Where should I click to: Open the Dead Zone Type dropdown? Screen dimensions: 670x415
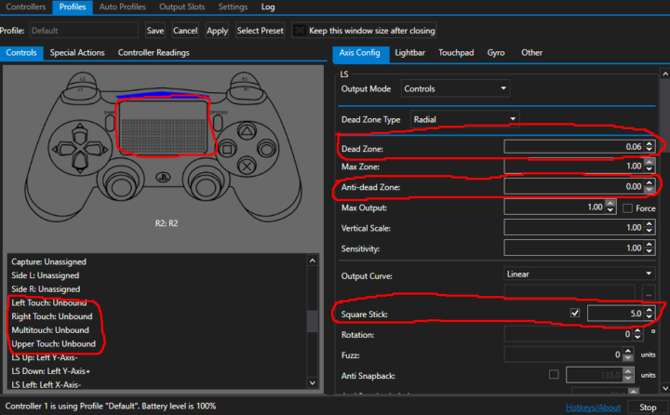point(465,119)
